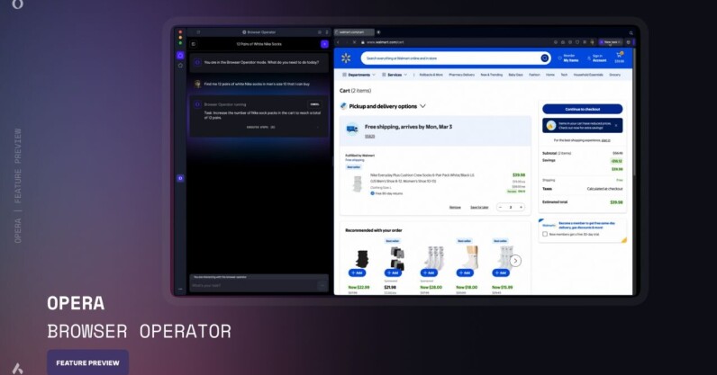Check the free 30-day trial checkbox
The image size is (717, 375).
point(544,234)
